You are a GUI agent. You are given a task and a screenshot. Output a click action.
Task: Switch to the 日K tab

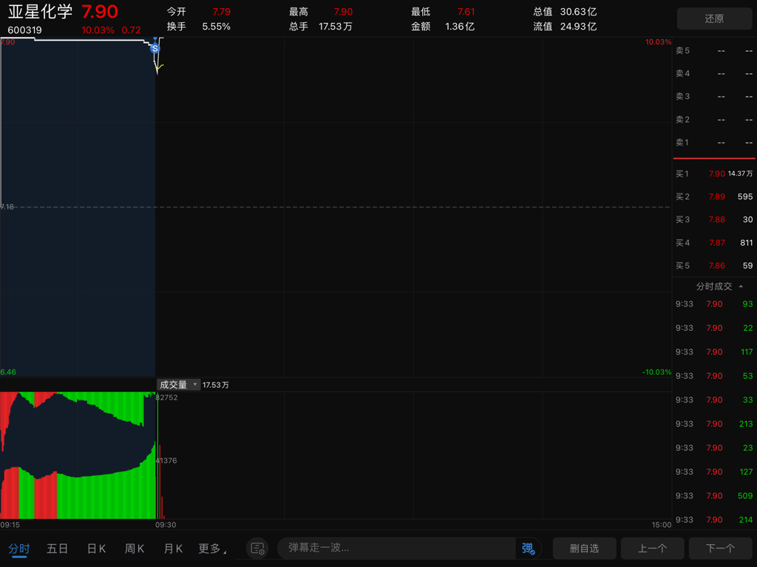pyautogui.click(x=96, y=549)
